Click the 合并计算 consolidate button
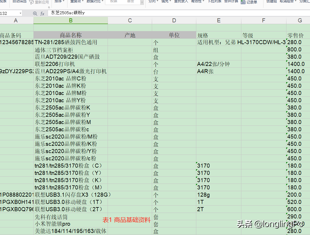The height and width of the screenshot is (235, 310). pyautogui.click(x=231, y=1)
